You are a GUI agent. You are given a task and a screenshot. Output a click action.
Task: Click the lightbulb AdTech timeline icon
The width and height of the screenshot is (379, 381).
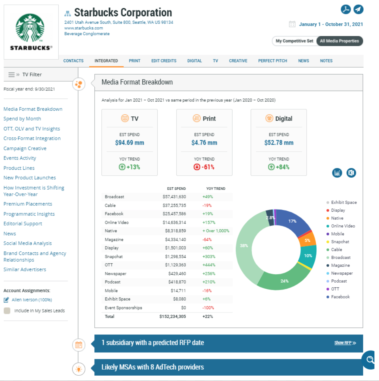point(79,369)
